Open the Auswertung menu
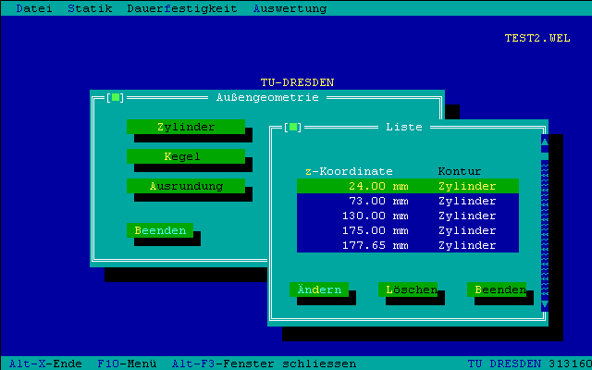Image resolution: width=592 pixels, height=370 pixels. 290,8
